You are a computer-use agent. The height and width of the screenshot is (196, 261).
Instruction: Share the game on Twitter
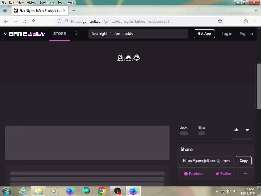(223, 174)
